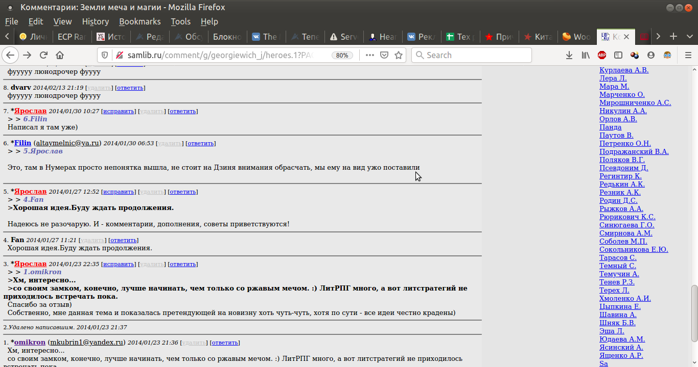
Task: Click the Firefox back button
Action: (x=10, y=55)
